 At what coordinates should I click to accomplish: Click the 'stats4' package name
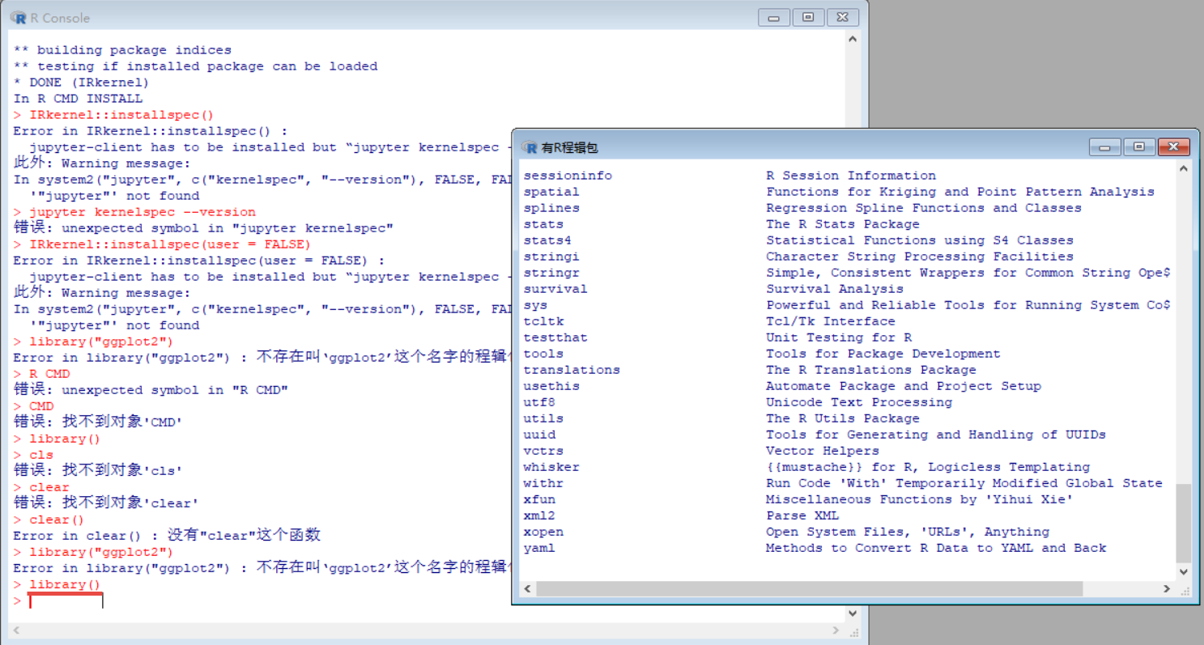click(x=547, y=240)
